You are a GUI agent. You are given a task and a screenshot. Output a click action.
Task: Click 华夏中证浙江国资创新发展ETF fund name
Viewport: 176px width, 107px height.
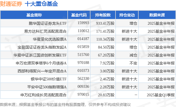(40, 55)
